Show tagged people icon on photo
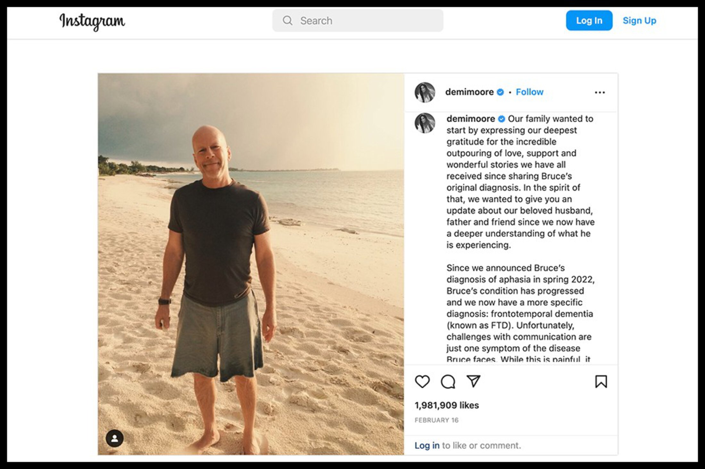The height and width of the screenshot is (469, 705). point(114,438)
